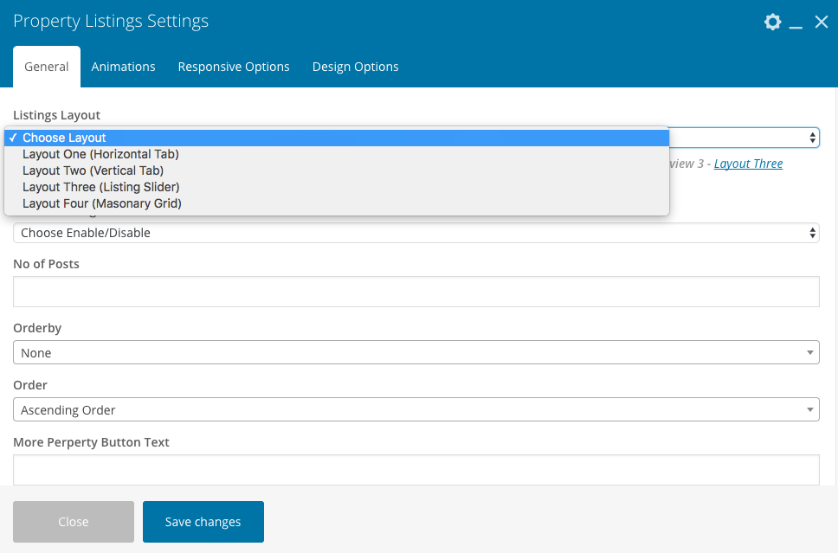Image resolution: width=838 pixels, height=553 pixels.
Task: Close the settings dialog with X icon
Action: click(x=822, y=23)
